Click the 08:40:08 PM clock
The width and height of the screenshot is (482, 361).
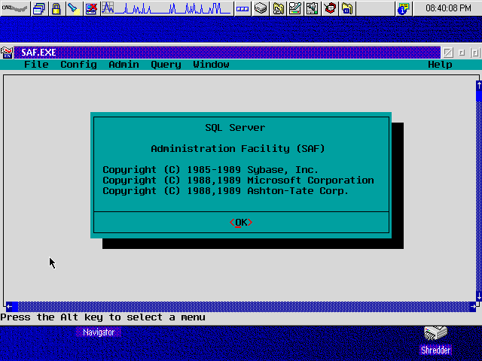(x=448, y=8)
